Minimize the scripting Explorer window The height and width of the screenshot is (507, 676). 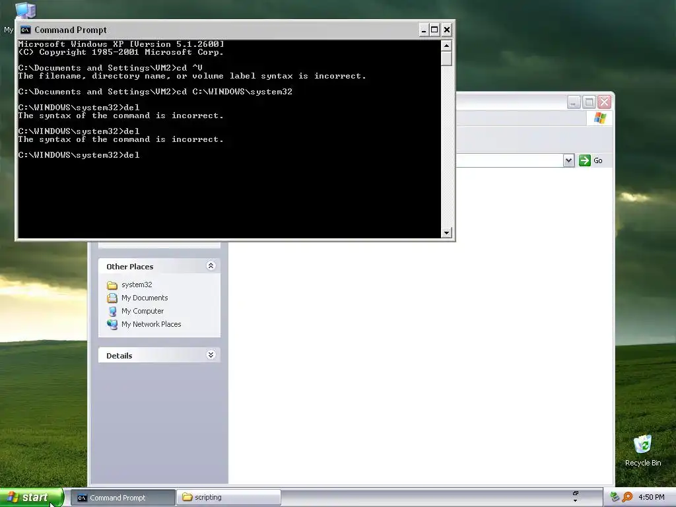tap(574, 102)
